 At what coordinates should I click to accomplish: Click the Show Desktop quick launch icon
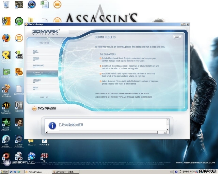click(x=15, y=172)
